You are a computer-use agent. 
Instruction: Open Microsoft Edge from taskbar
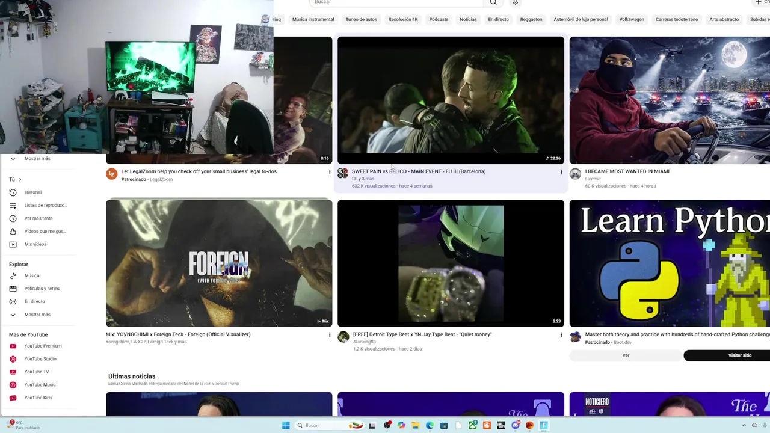(430, 425)
